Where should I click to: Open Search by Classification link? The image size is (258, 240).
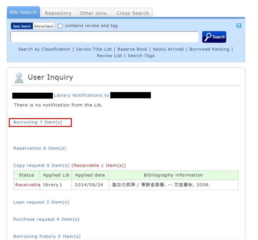coord(44,49)
